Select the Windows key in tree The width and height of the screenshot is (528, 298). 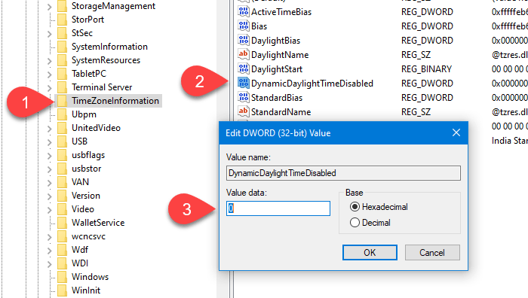click(90, 276)
